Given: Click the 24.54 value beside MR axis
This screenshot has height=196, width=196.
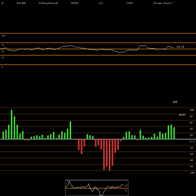Looking at the screenshot, I should pyautogui.click(x=182, y=115).
